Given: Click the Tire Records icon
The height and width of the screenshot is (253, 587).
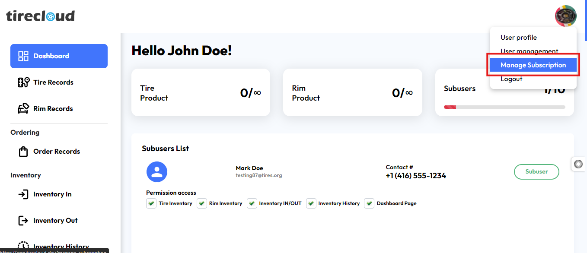Looking at the screenshot, I should pyautogui.click(x=23, y=82).
